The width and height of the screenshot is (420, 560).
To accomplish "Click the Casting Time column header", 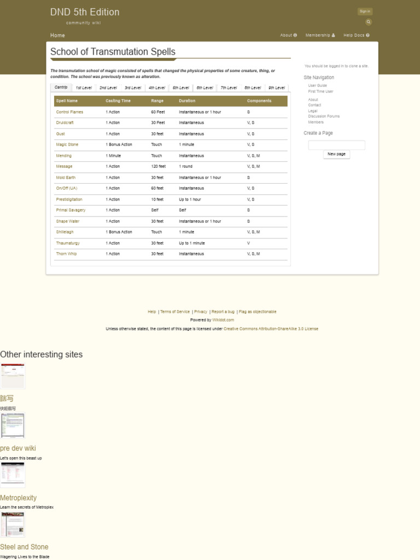I will coord(118,101).
